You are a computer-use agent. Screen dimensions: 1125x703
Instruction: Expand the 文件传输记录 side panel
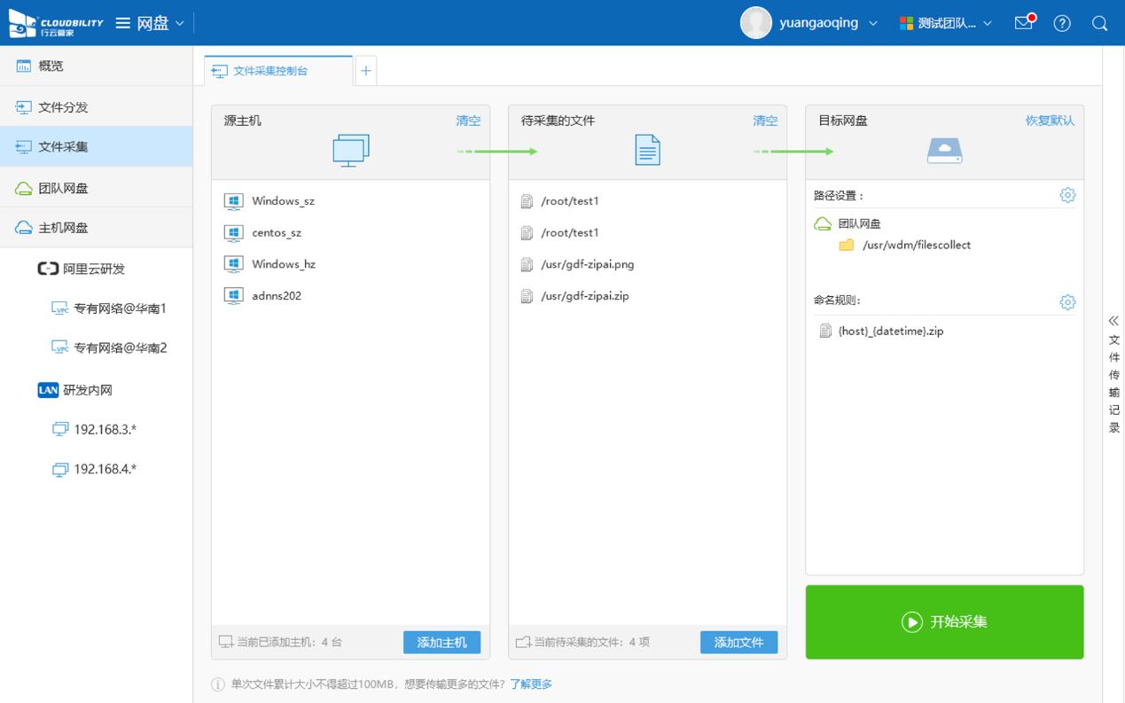[x=1113, y=372]
